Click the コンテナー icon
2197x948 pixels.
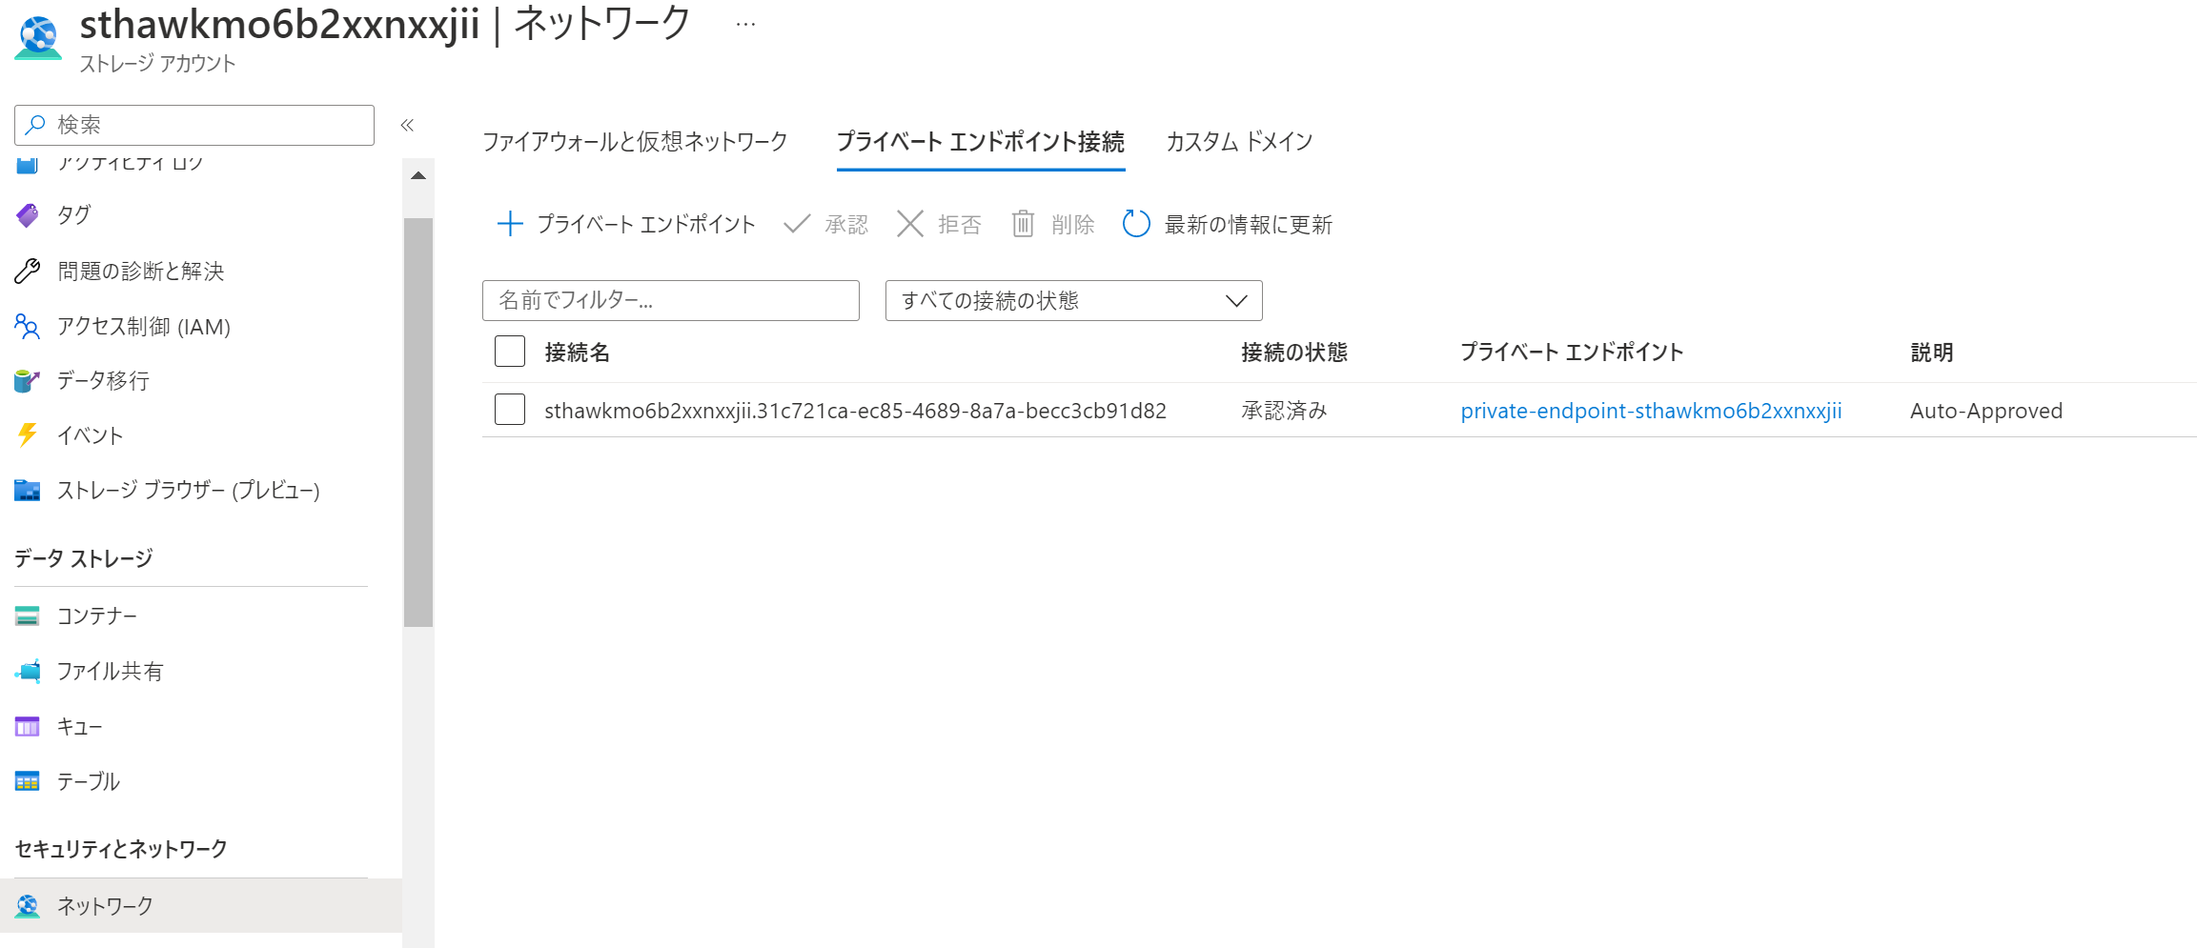pos(28,616)
